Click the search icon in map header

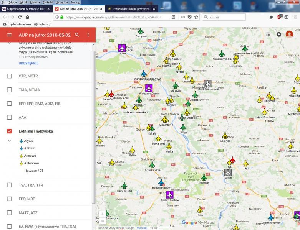coord(77,35)
